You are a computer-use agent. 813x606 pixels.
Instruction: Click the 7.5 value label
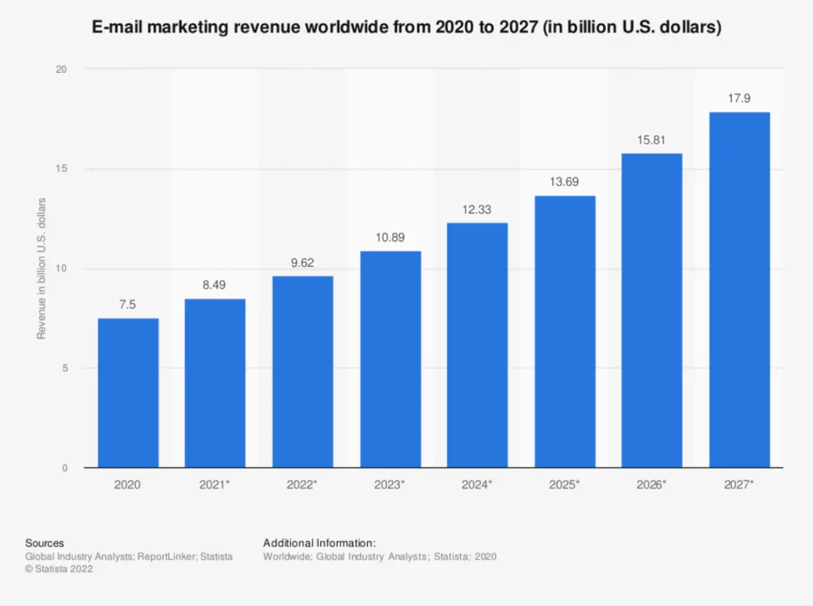tap(128, 304)
